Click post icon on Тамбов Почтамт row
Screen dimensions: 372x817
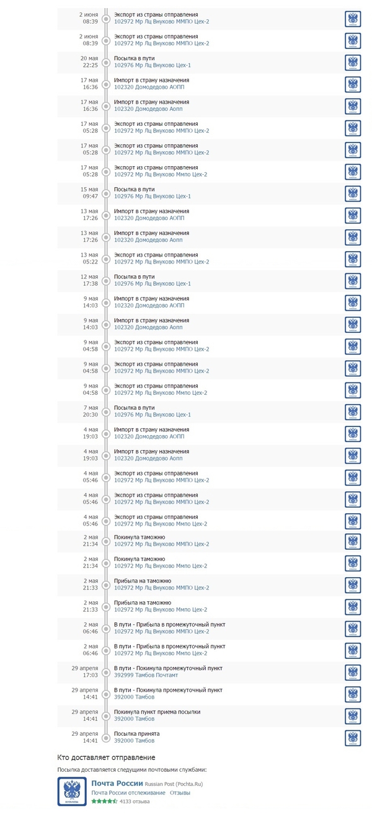[353, 672]
